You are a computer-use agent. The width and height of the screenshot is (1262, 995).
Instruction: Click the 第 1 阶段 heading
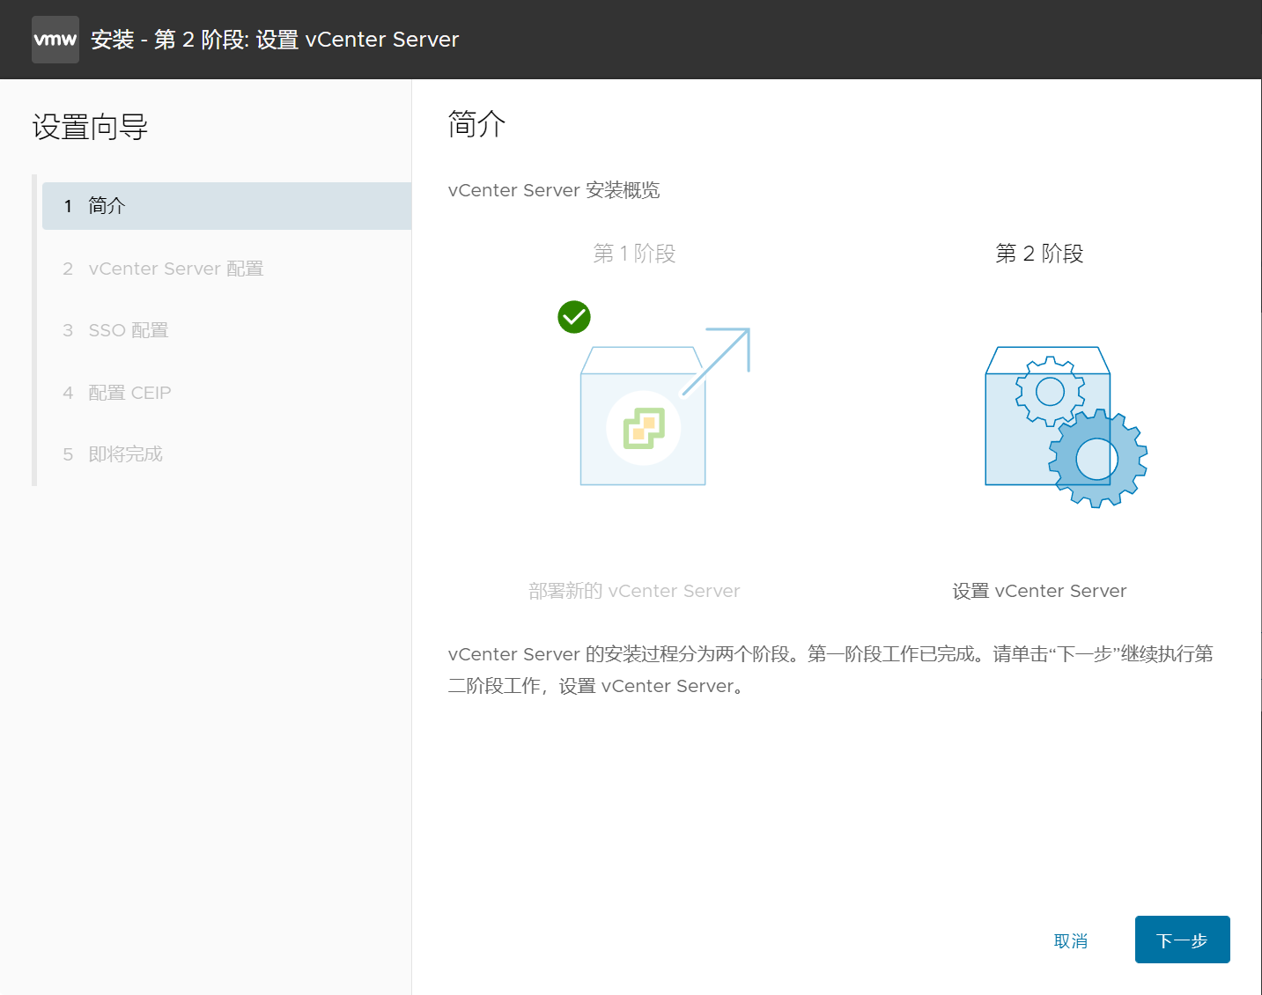point(634,254)
